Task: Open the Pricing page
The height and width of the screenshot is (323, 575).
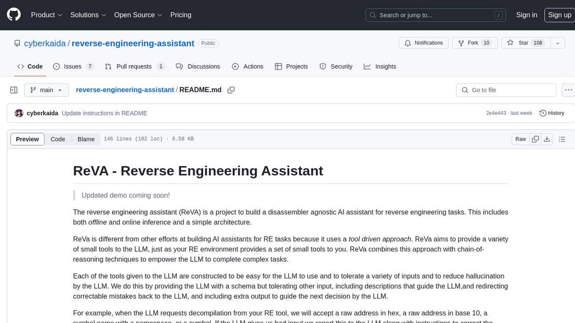Action: pyautogui.click(x=181, y=15)
